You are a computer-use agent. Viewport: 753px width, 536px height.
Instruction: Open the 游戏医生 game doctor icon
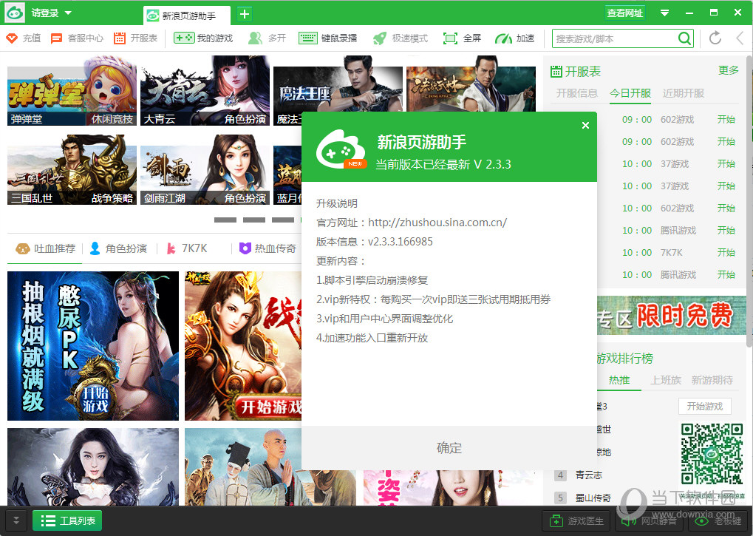pos(576,520)
